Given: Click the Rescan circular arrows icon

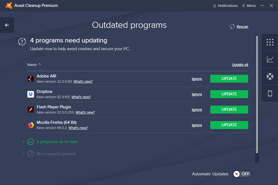Looking at the screenshot, I should pyautogui.click(x=232, y=27).
